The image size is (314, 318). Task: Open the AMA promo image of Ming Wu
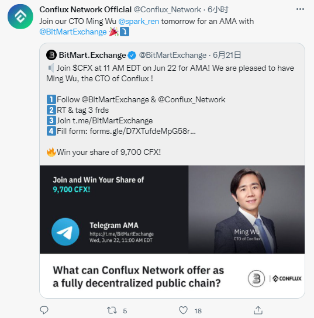click(x=172, y=232)
